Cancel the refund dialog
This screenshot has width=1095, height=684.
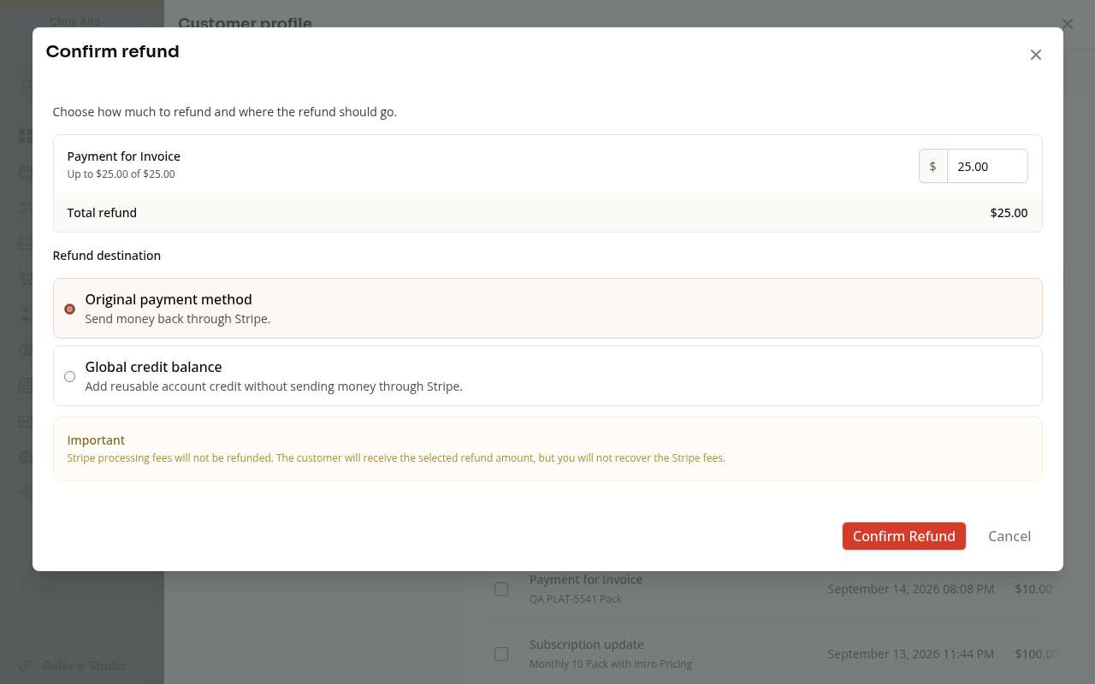[1009, 536]
